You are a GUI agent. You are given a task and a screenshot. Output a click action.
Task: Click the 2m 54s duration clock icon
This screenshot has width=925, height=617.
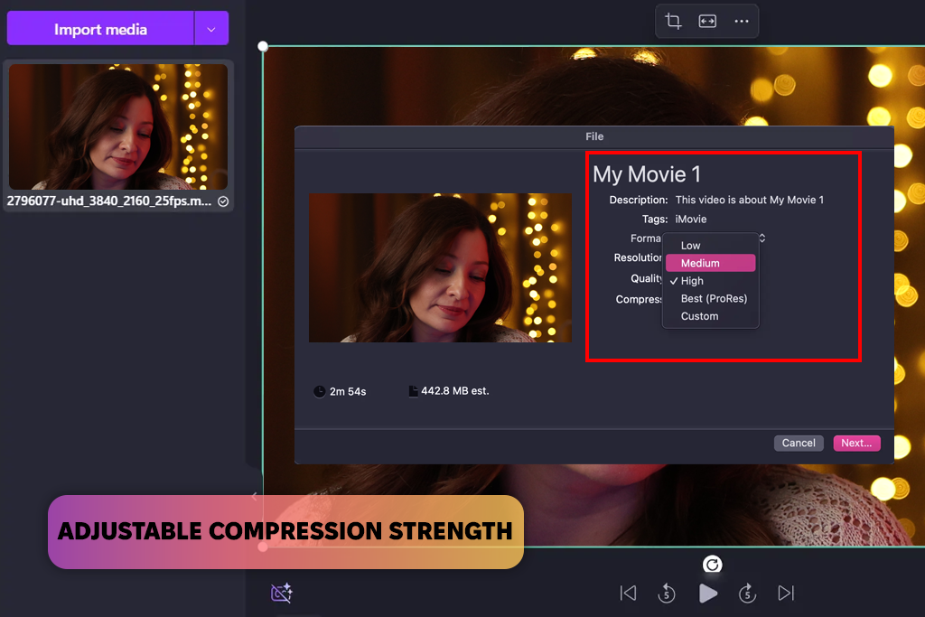pyautogui.click(x=319, y=392)
